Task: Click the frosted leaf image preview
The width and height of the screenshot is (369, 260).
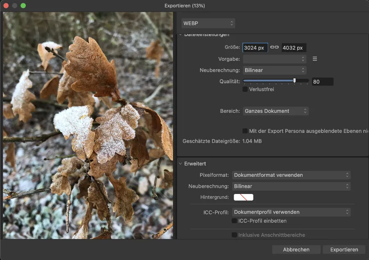Action: pyautogui.click(x=87, y=125)
